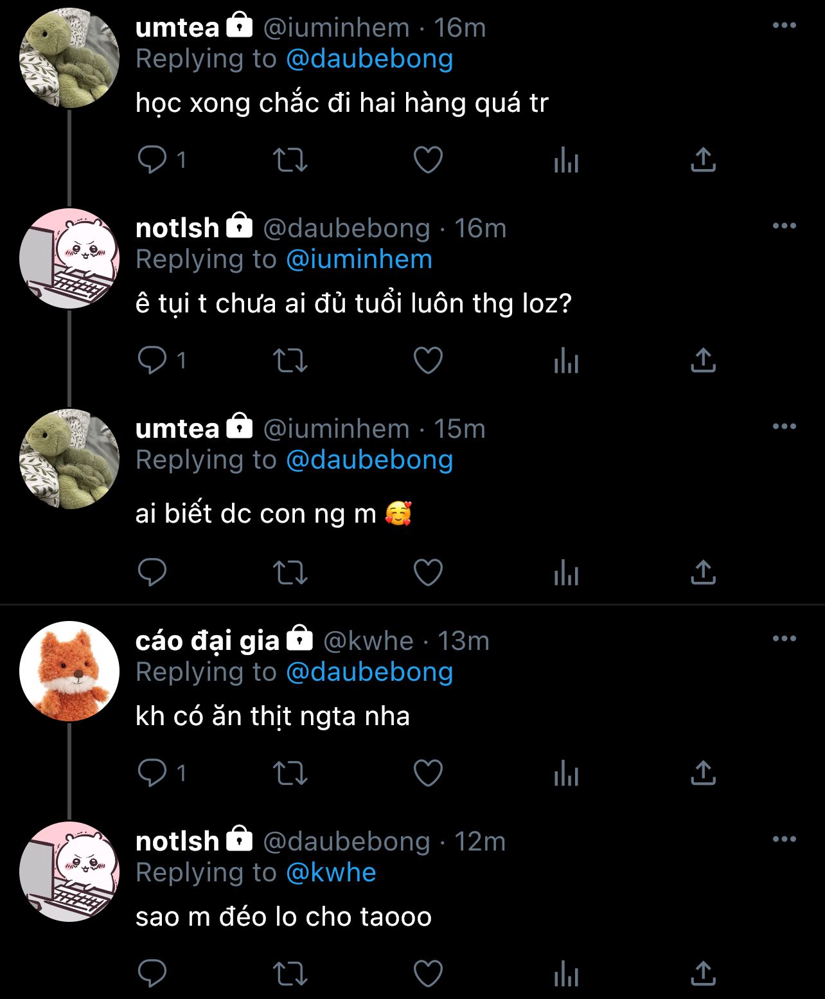The height and width of the screenshot is (999, 825).
Task: Share umtea's 'ai biết dc' tweet
Action: 703,573
